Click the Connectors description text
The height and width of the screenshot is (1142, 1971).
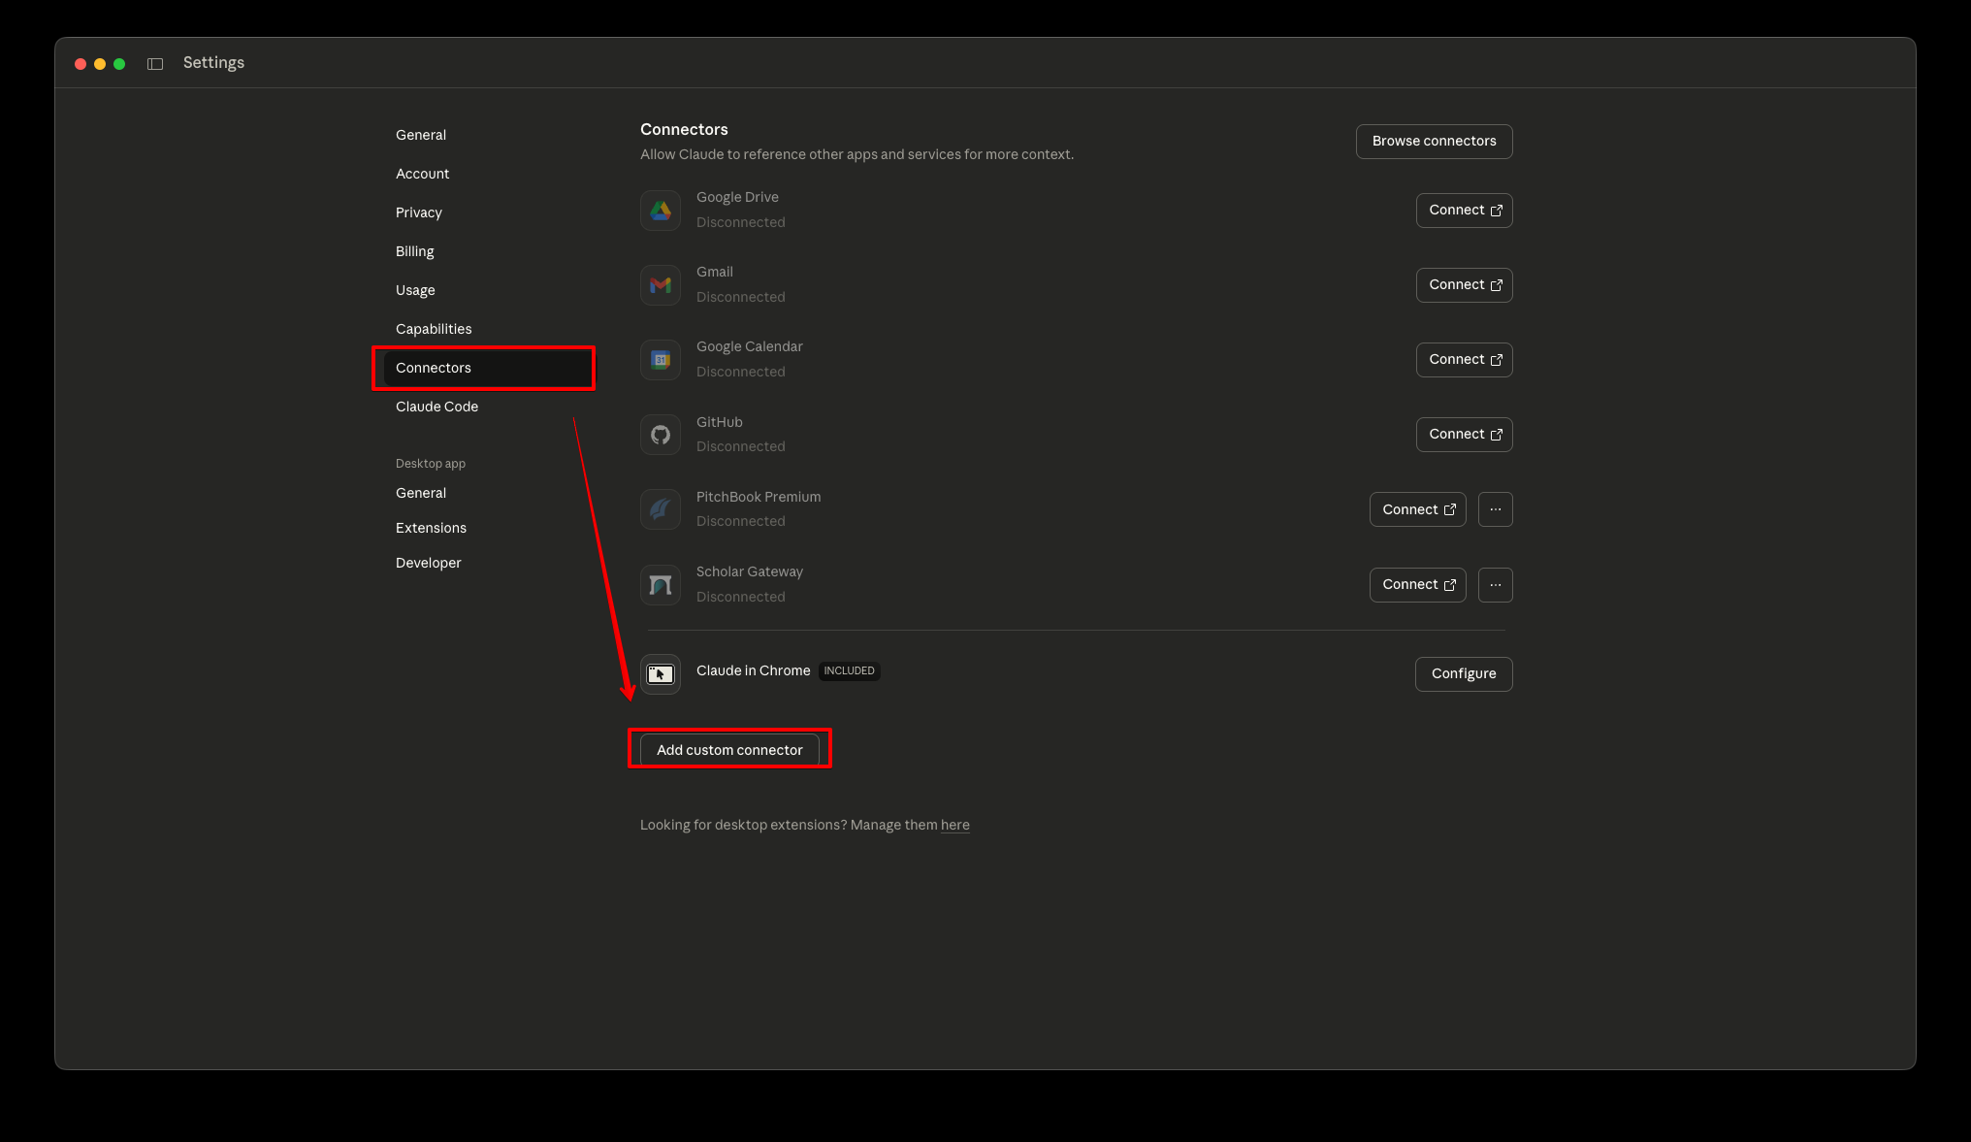[856, 154]
